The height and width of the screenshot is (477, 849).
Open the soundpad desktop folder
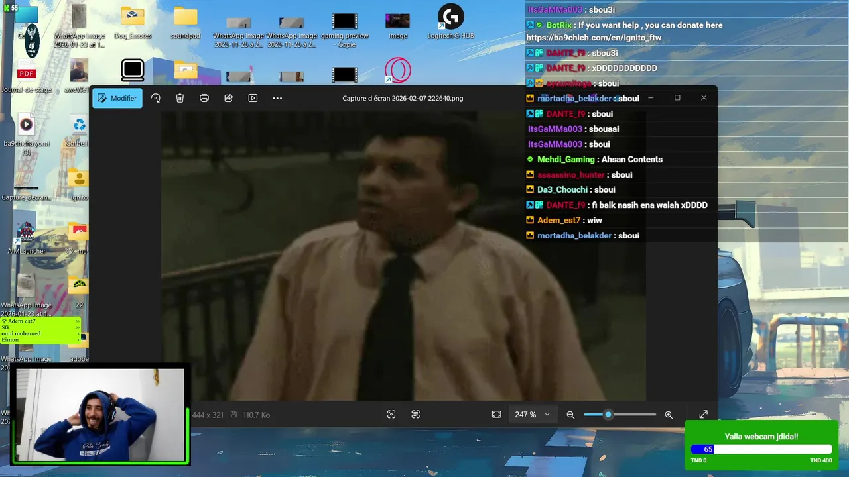coord(186,23)
